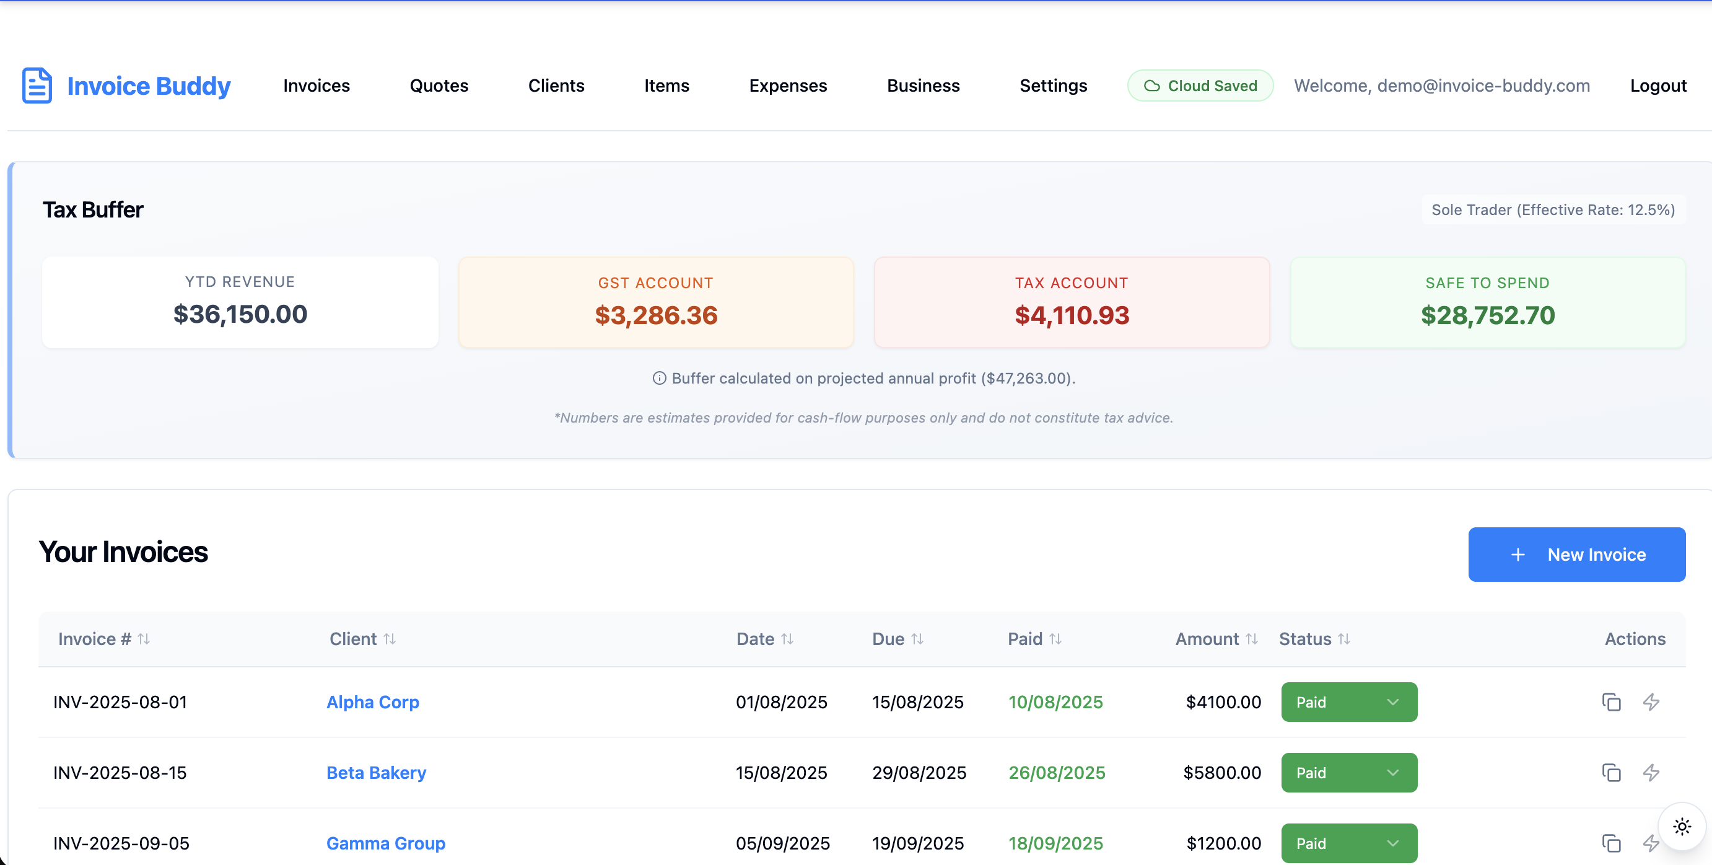1712x865 pixels.
Task: Open Paid status dropdown for INV-2025-09-05
Action: 1348,843
